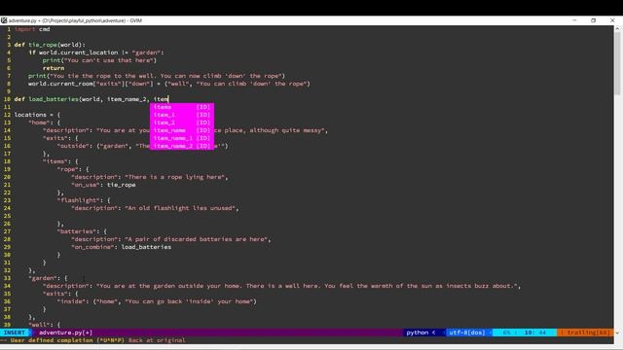Viewport: 623px width, 350px height.
Task: Close the GVIM window
Action: point(612,20)
